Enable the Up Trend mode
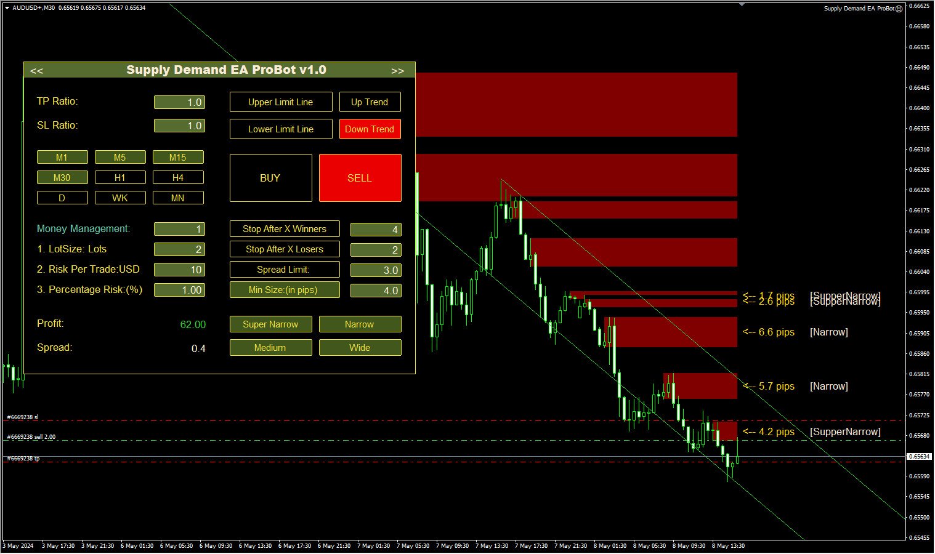Viewport: 935px width, 554px height. [x=370, y=102]
